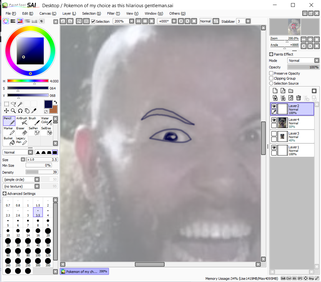The height and width of the screenshot is (282, 321).
Task: Open the Canvas menu
Action: point(48,13)
